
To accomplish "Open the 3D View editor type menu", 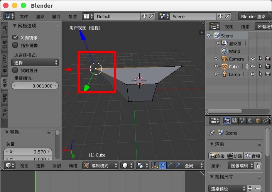I will click(x=10, y=165).
